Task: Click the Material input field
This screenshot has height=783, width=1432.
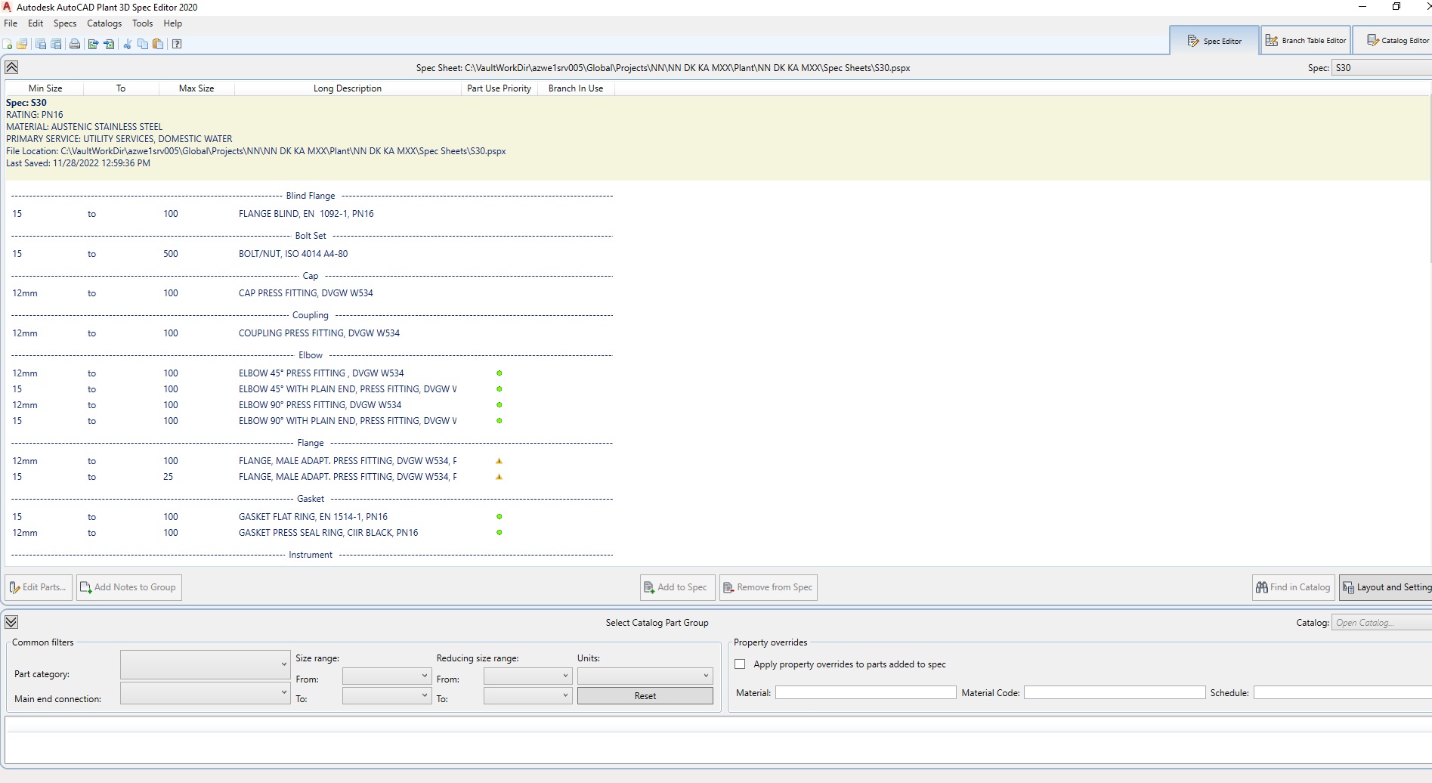Action: pyautogui.click(x=866, y=692)
